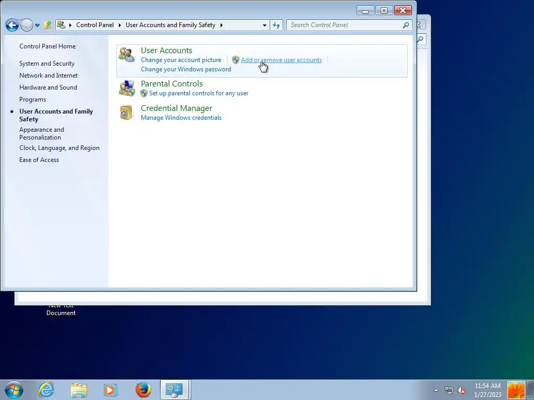Show hidden tray icons arrow
Image resolution: width=534 pixels, height=400 pixels.
pyautogui.click(x=436, y=390)
